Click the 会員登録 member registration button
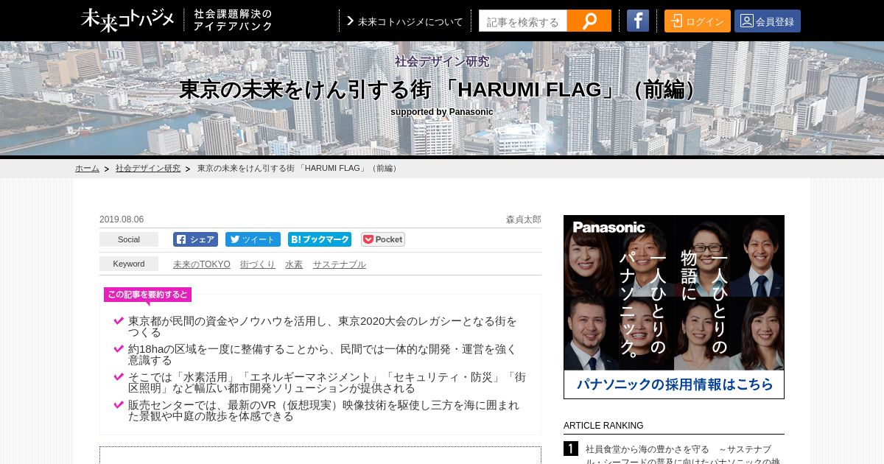The height and width of the screenshot is (464, 884). (x=768, y=21)
